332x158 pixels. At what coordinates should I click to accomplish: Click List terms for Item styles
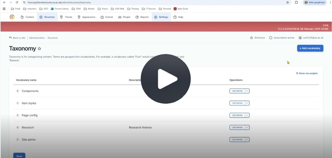pyautogui.click(x=237, y=103)
